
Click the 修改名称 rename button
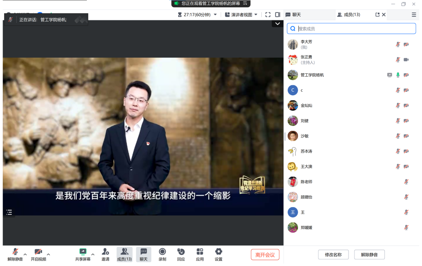[333, 255]
